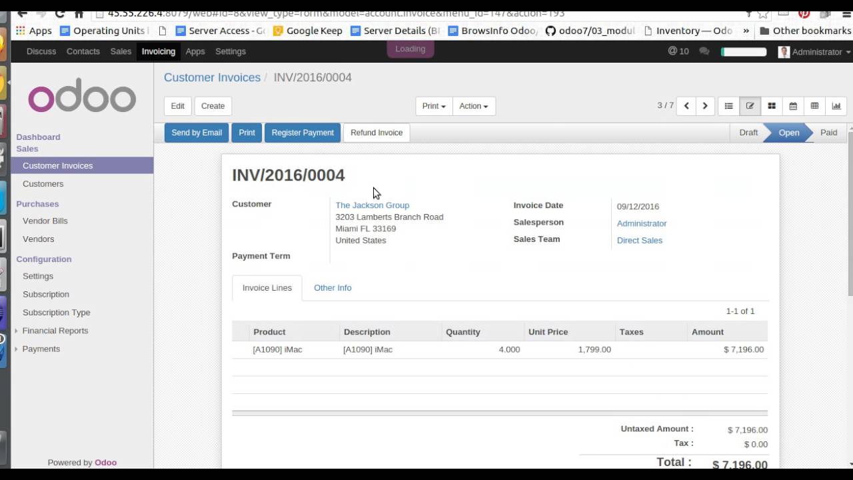Open the Contacts menu
853x480 pixels.
tap(83, 51)
